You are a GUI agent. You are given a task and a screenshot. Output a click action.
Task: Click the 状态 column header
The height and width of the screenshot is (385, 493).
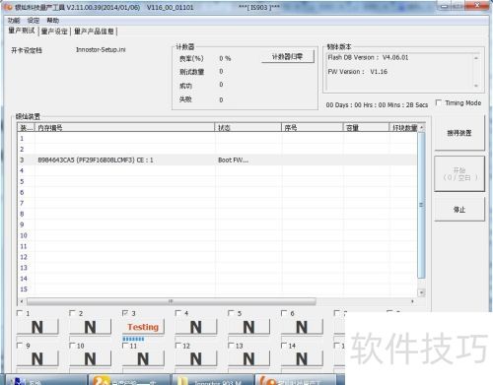(x=247, y=128)
